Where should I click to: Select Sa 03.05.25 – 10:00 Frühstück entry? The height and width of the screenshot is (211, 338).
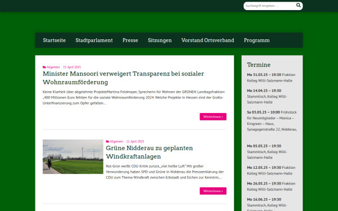(x=272, y=121)
